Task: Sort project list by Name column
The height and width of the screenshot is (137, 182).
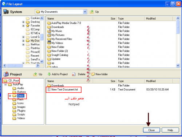Action: (70, 81)
